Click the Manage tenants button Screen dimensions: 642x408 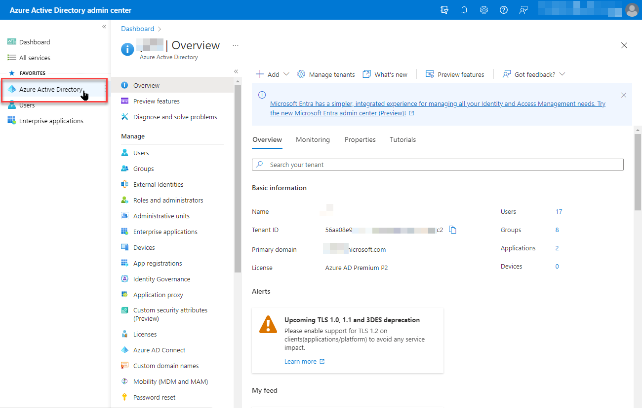click(x=326, y=74)
